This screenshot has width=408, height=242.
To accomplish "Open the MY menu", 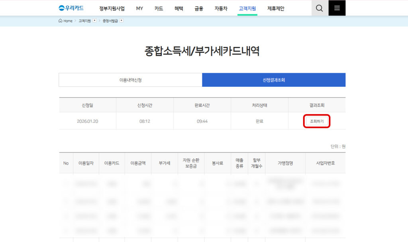I will click(139, 8).
